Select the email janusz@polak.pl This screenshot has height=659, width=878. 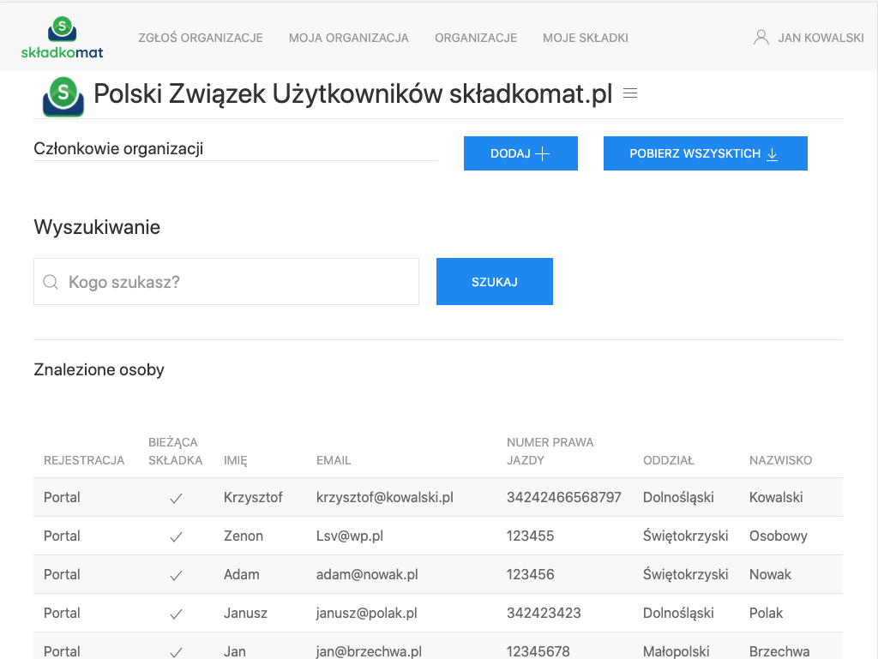(x=366, y=613)
